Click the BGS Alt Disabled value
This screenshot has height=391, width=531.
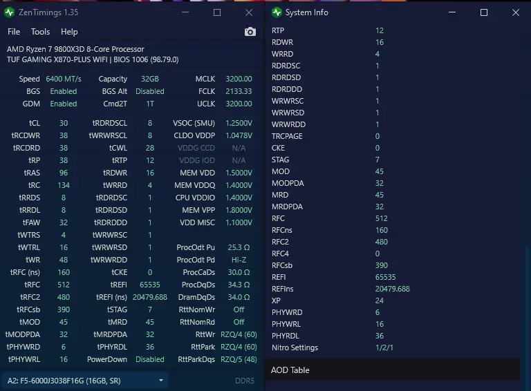tap(149, 91)
